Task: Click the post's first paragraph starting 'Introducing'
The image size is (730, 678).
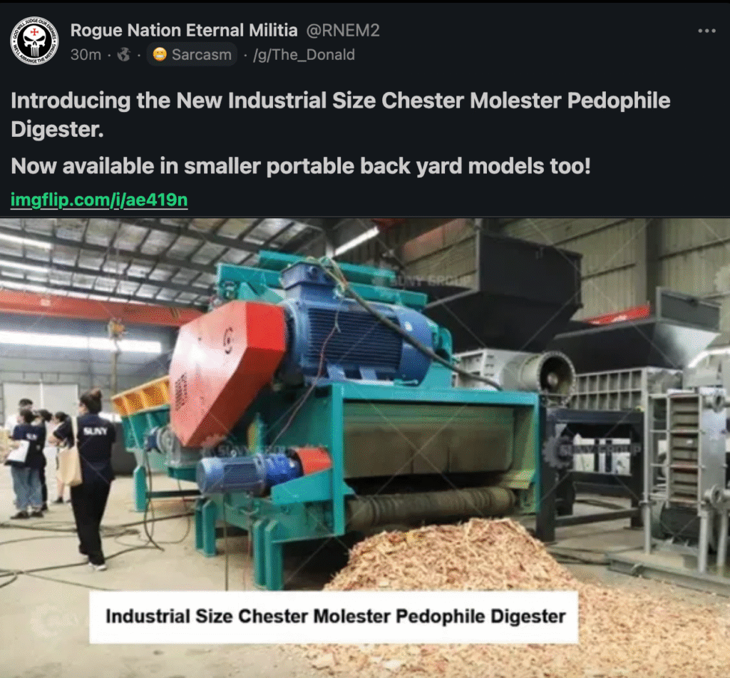Action: click(x=340, y=115)
